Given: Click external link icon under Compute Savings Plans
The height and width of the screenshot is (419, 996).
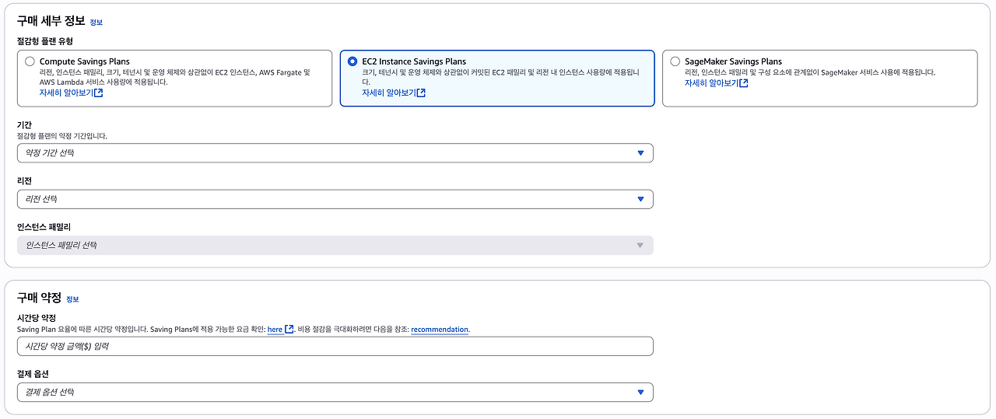Looking at the screenshot, I should [x=99, y=93].
